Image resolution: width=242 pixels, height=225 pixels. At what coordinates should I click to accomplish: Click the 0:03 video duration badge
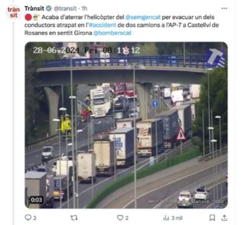(36, 200)
